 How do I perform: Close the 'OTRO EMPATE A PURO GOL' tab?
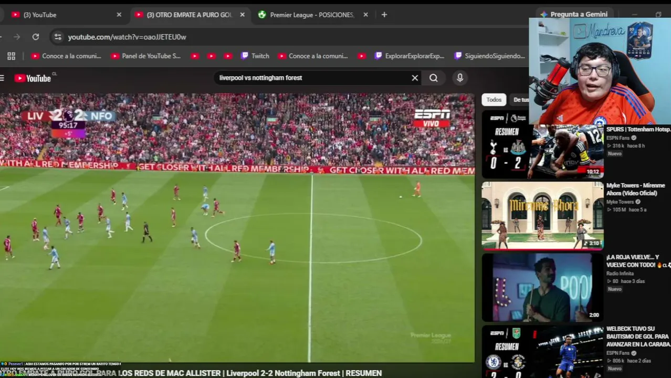coord(242,15)
